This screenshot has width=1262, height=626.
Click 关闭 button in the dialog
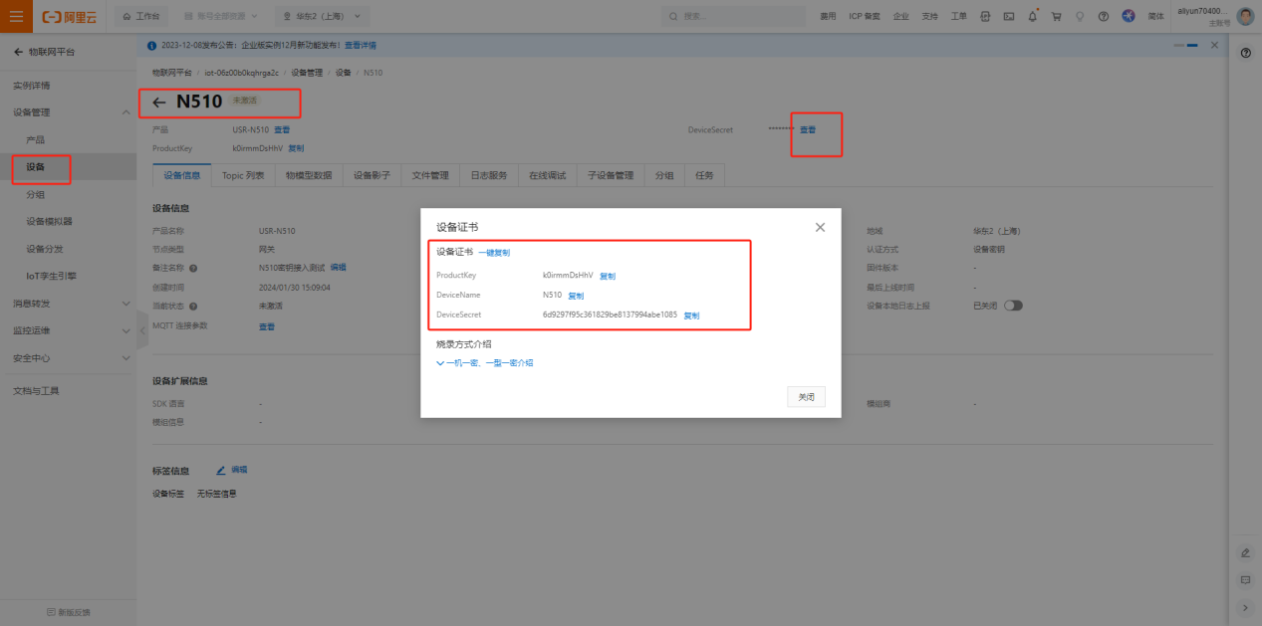806,396
